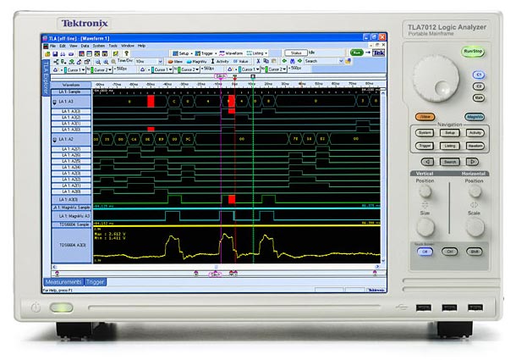Viewport: 516px width, 360px height.
Task: Open the Listing window toolbar item
Action: (x=256, y=53)
